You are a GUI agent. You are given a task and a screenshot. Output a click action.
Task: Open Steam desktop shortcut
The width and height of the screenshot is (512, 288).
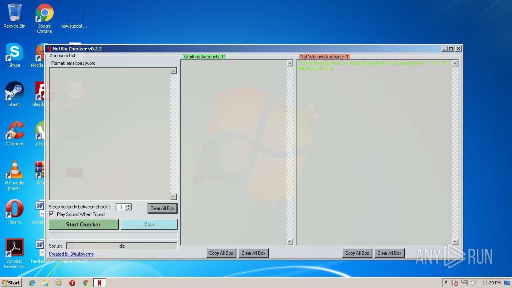(x=14, y=94)
